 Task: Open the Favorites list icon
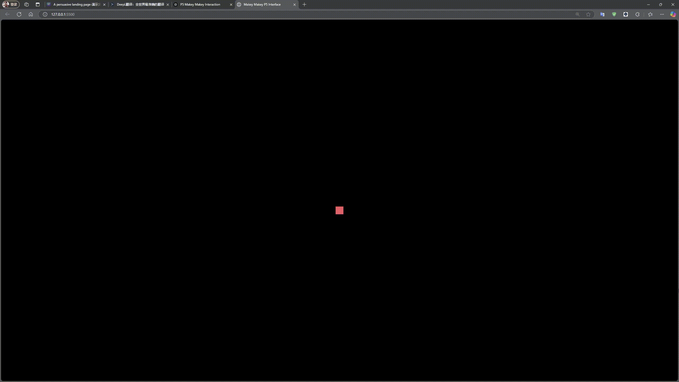pyautogui.click(x=650, y=14)
